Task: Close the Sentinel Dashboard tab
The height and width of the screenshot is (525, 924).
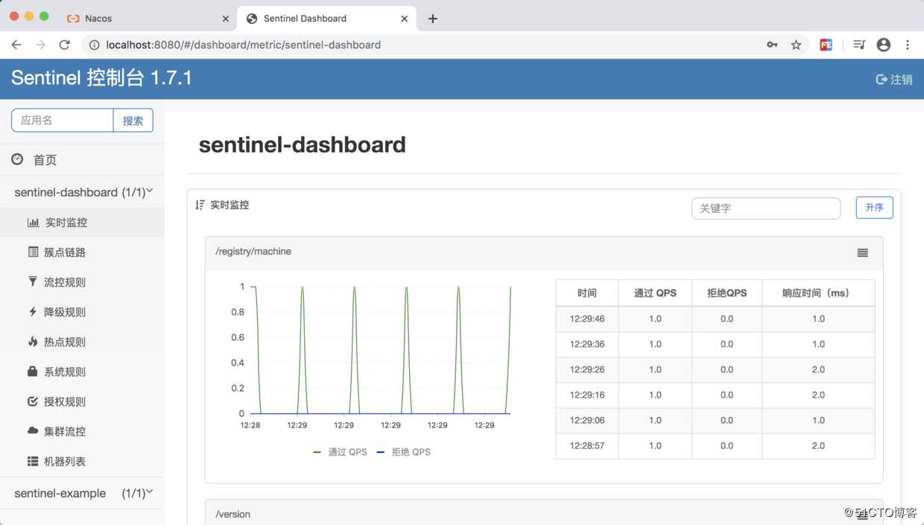Action: [405, 19]
